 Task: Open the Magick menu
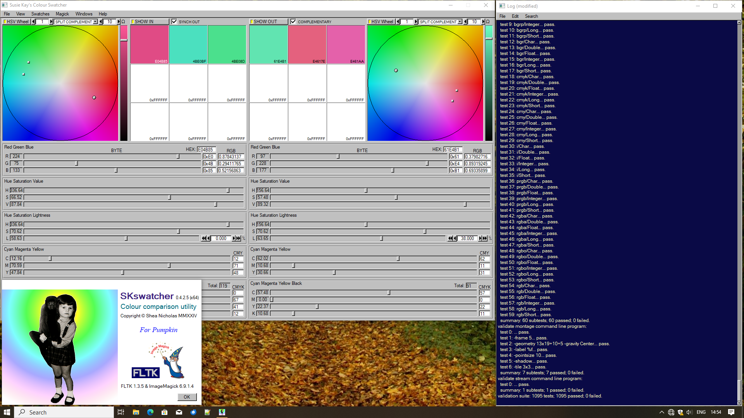62,14
